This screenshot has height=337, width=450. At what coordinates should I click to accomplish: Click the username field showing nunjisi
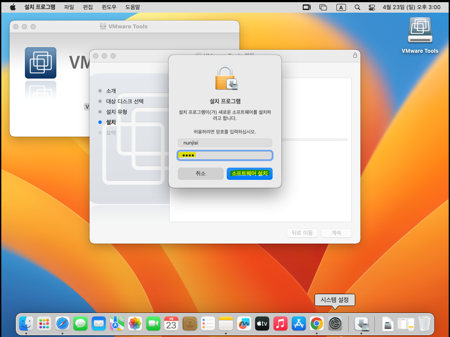pos(225,143)
